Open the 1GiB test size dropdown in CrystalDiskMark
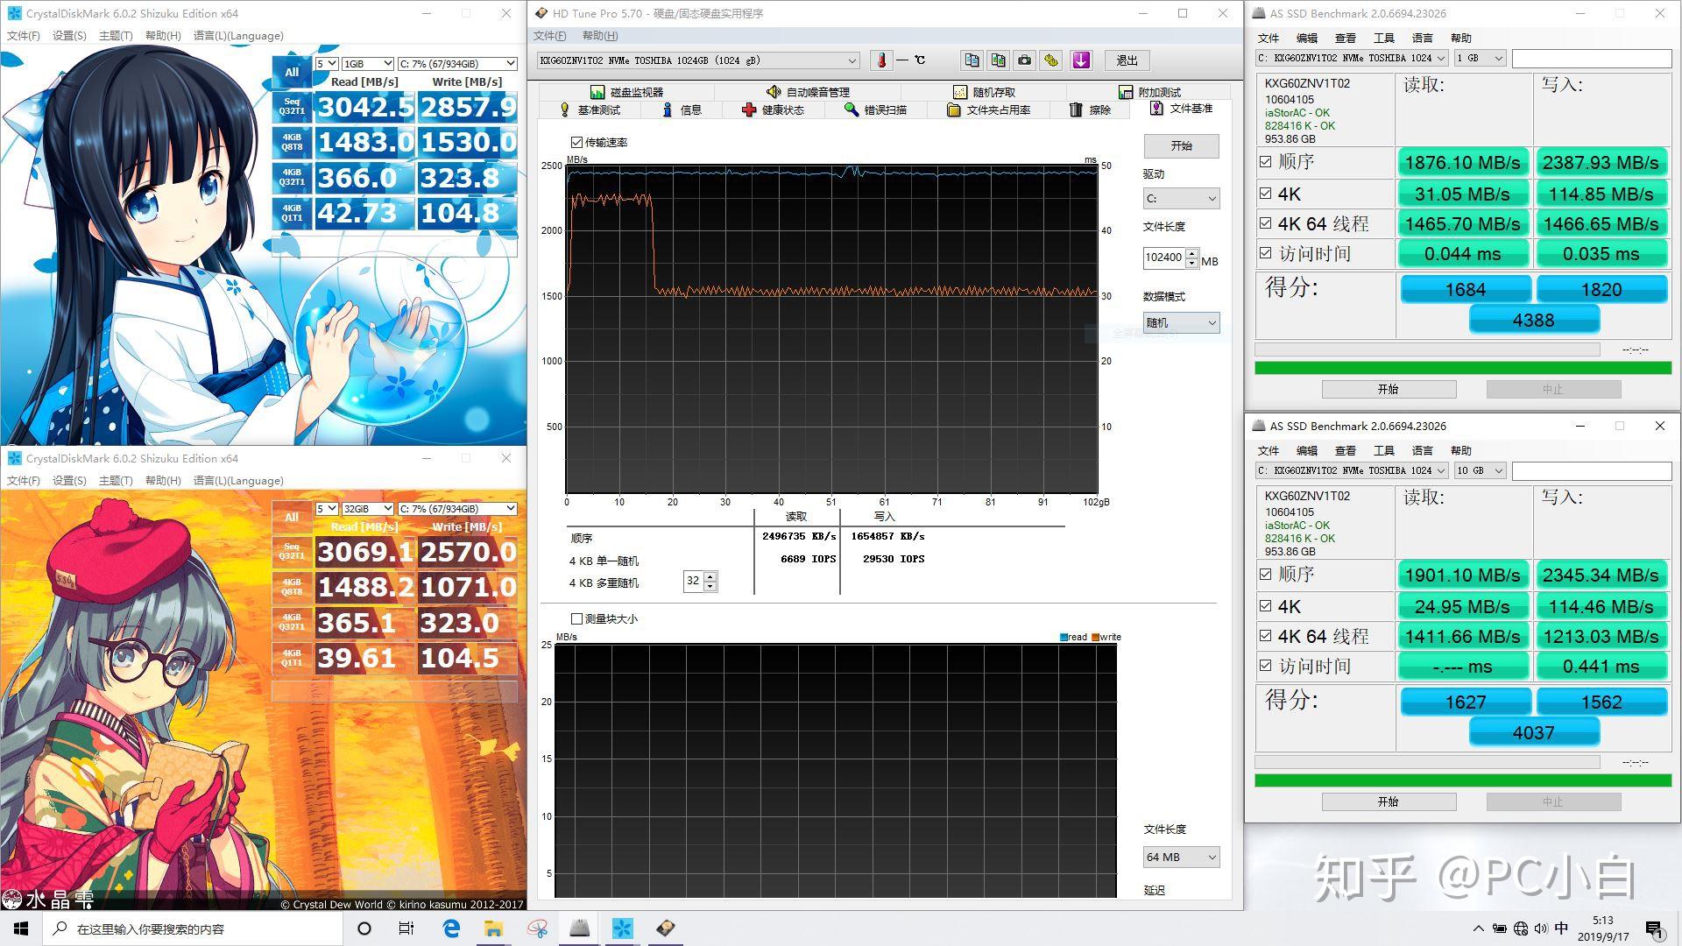The width and height of the screenshot is (1682, 946). click(x=367, y=64)
